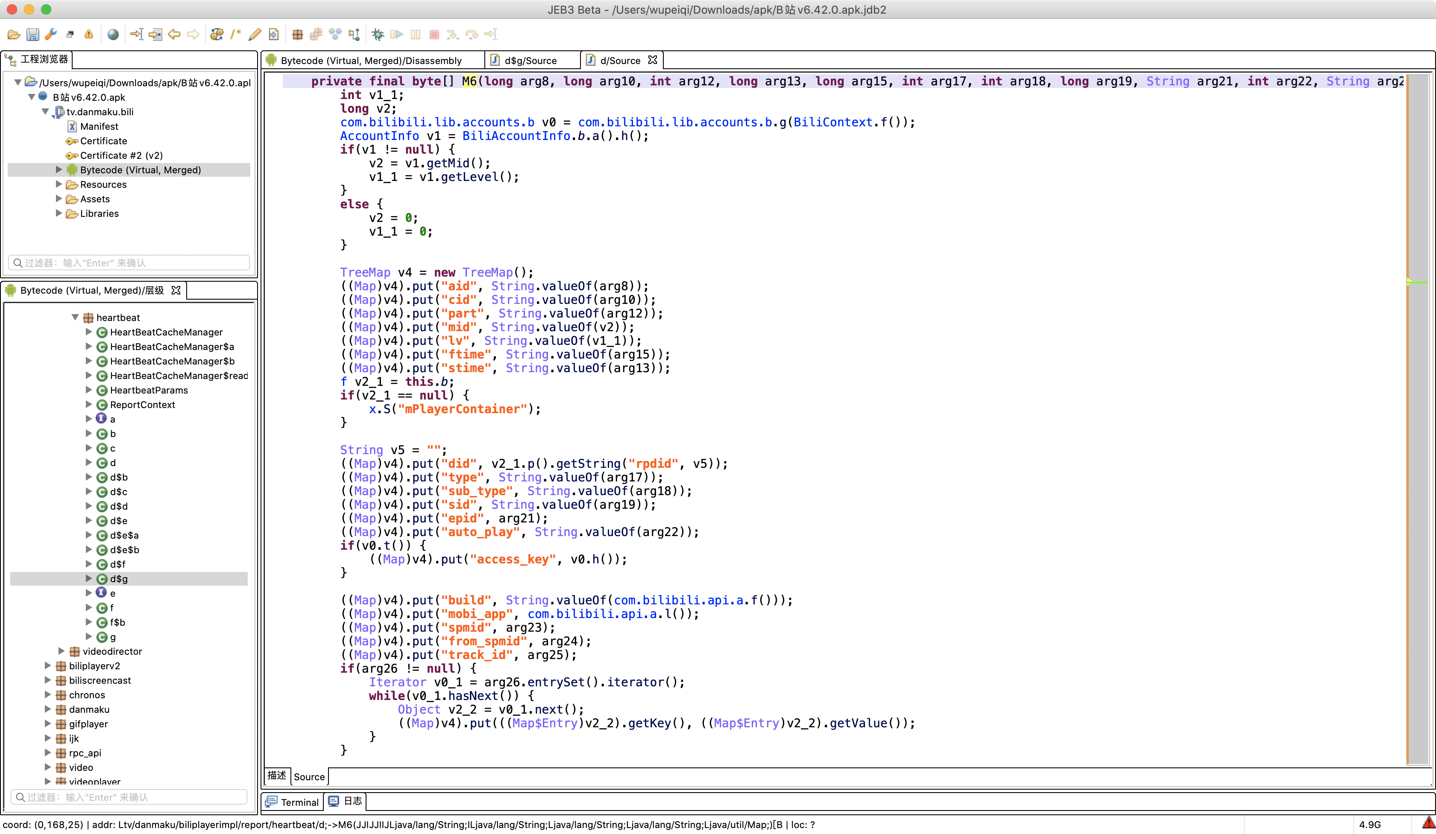Click the globe icon in toolbar
The image size is (1436, 834).
(x=113, y=35)
